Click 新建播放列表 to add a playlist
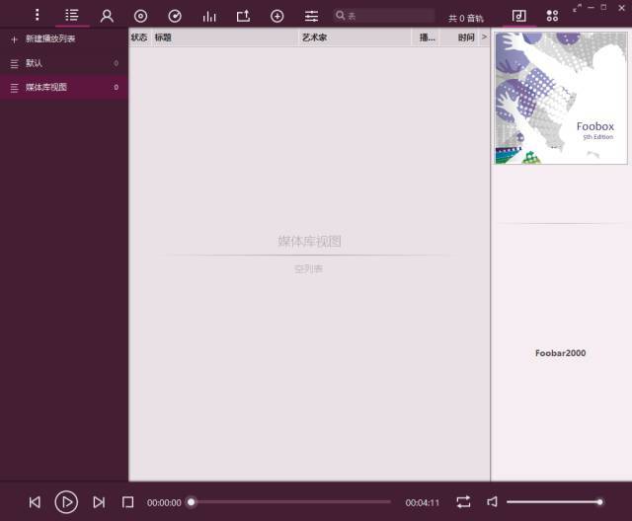The height and width of the screenshot is (521, 632). click(50, 39)
